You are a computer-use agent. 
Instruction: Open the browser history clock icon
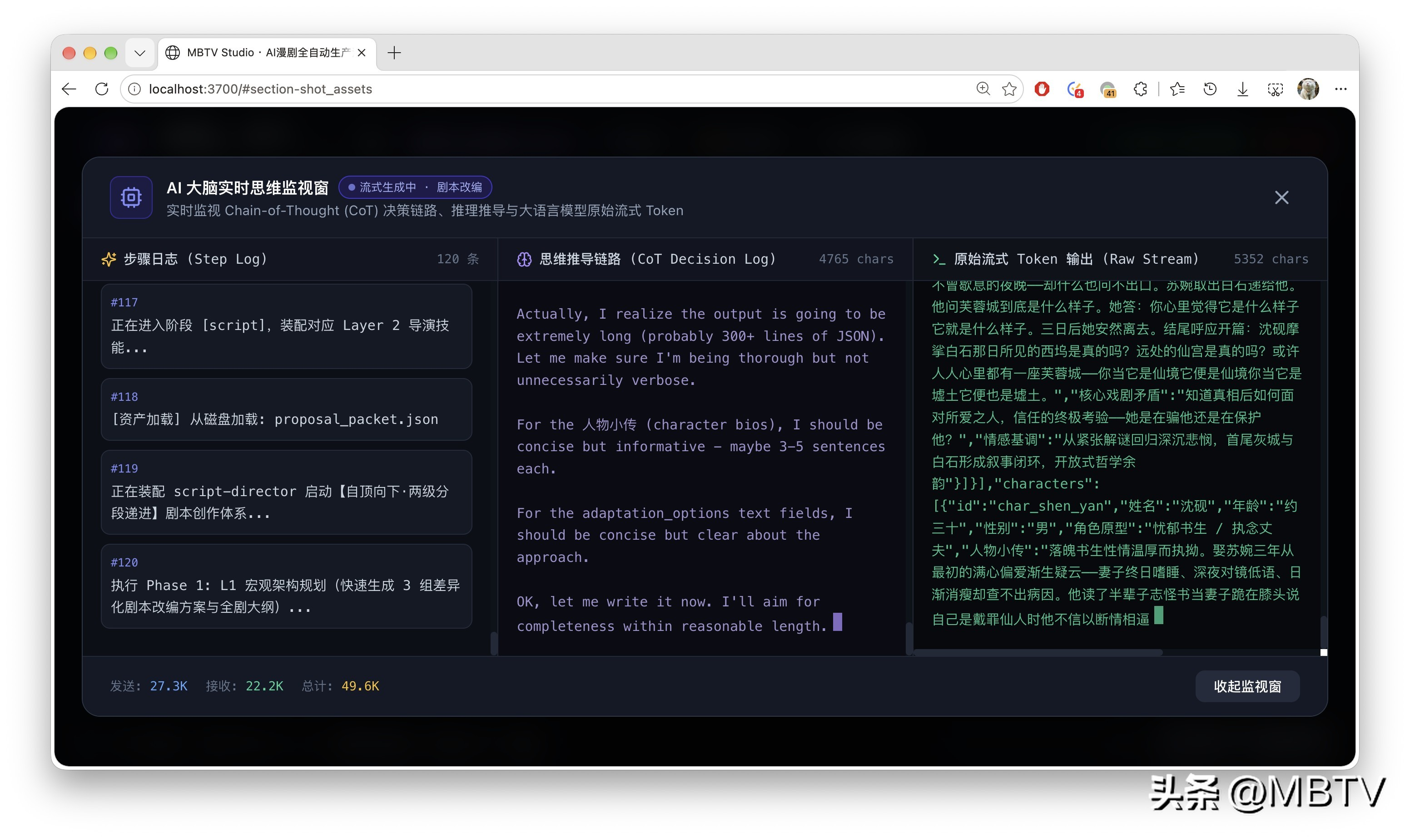coord(1210,89)
